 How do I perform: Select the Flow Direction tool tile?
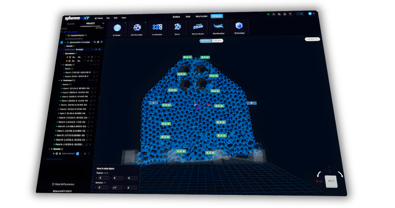coord(218,27)
